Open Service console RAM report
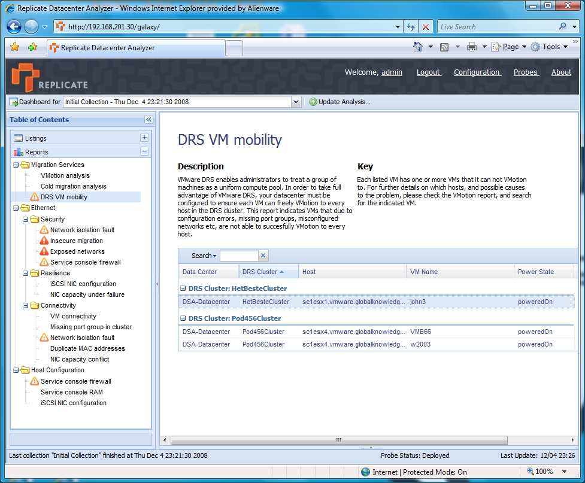This screenshot has height=483, width=585. (x=72, y=392)
